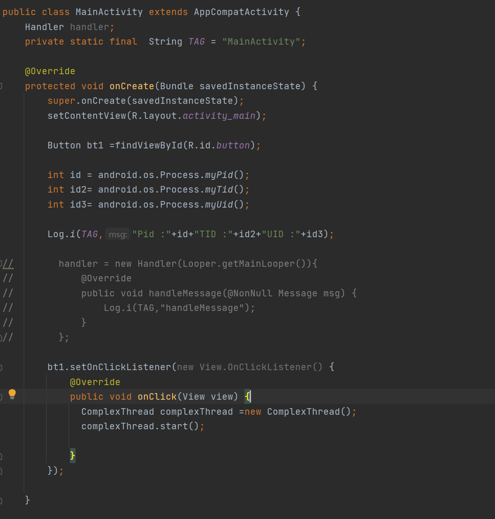Image resolution: width=495 pixels, height=519 pixels.
Task: Click the closing '});' of setOnClickListener
Action: (x=56, y=470)
